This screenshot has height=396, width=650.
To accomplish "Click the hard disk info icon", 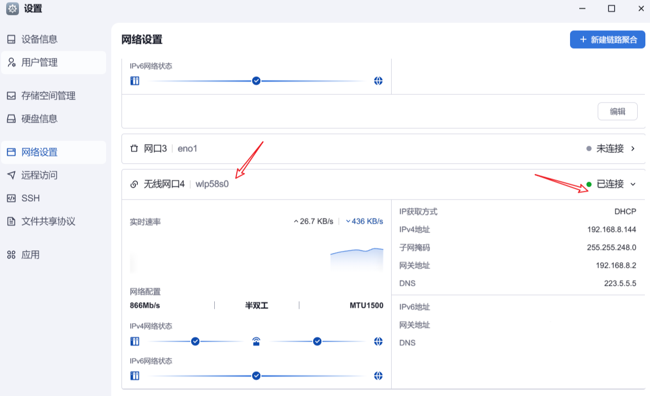I will pyautogui.click(x=11, y=119).
